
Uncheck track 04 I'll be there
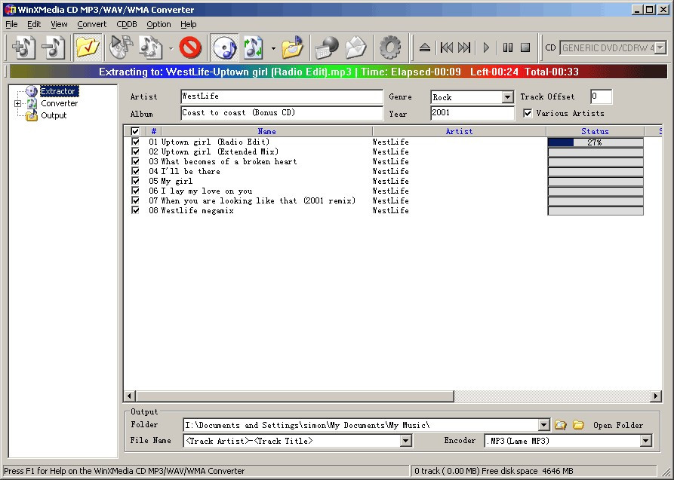pyautogui.click(x=135, y=171)
